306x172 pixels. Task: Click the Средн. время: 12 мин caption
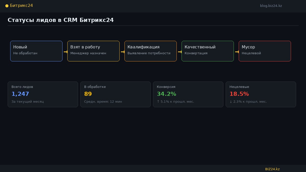tap(103, 102)
